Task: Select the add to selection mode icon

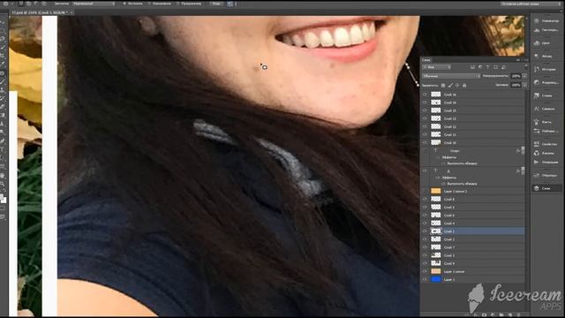Action: tap(28, 4)
